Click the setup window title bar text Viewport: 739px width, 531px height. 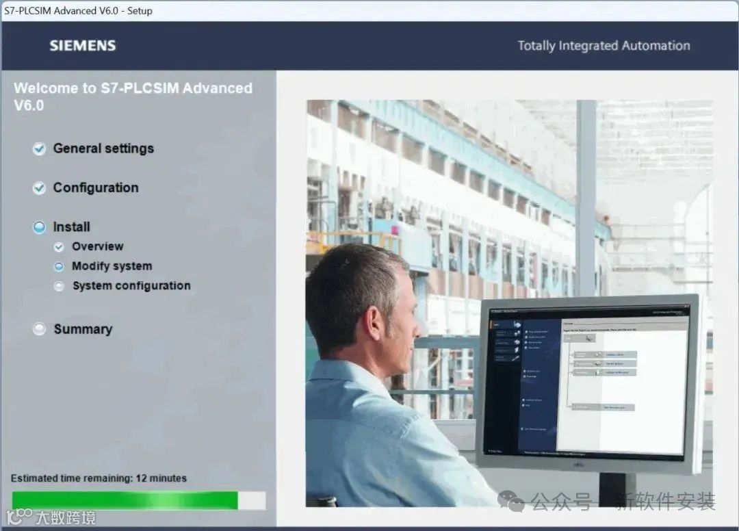pos(78,11)
